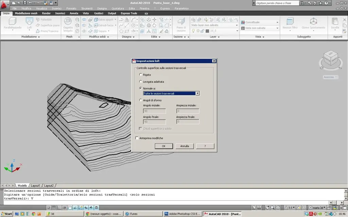Click the Ampiezza iniziale field
The width and height of the screenshot is (348, 217).
(188, 111)
